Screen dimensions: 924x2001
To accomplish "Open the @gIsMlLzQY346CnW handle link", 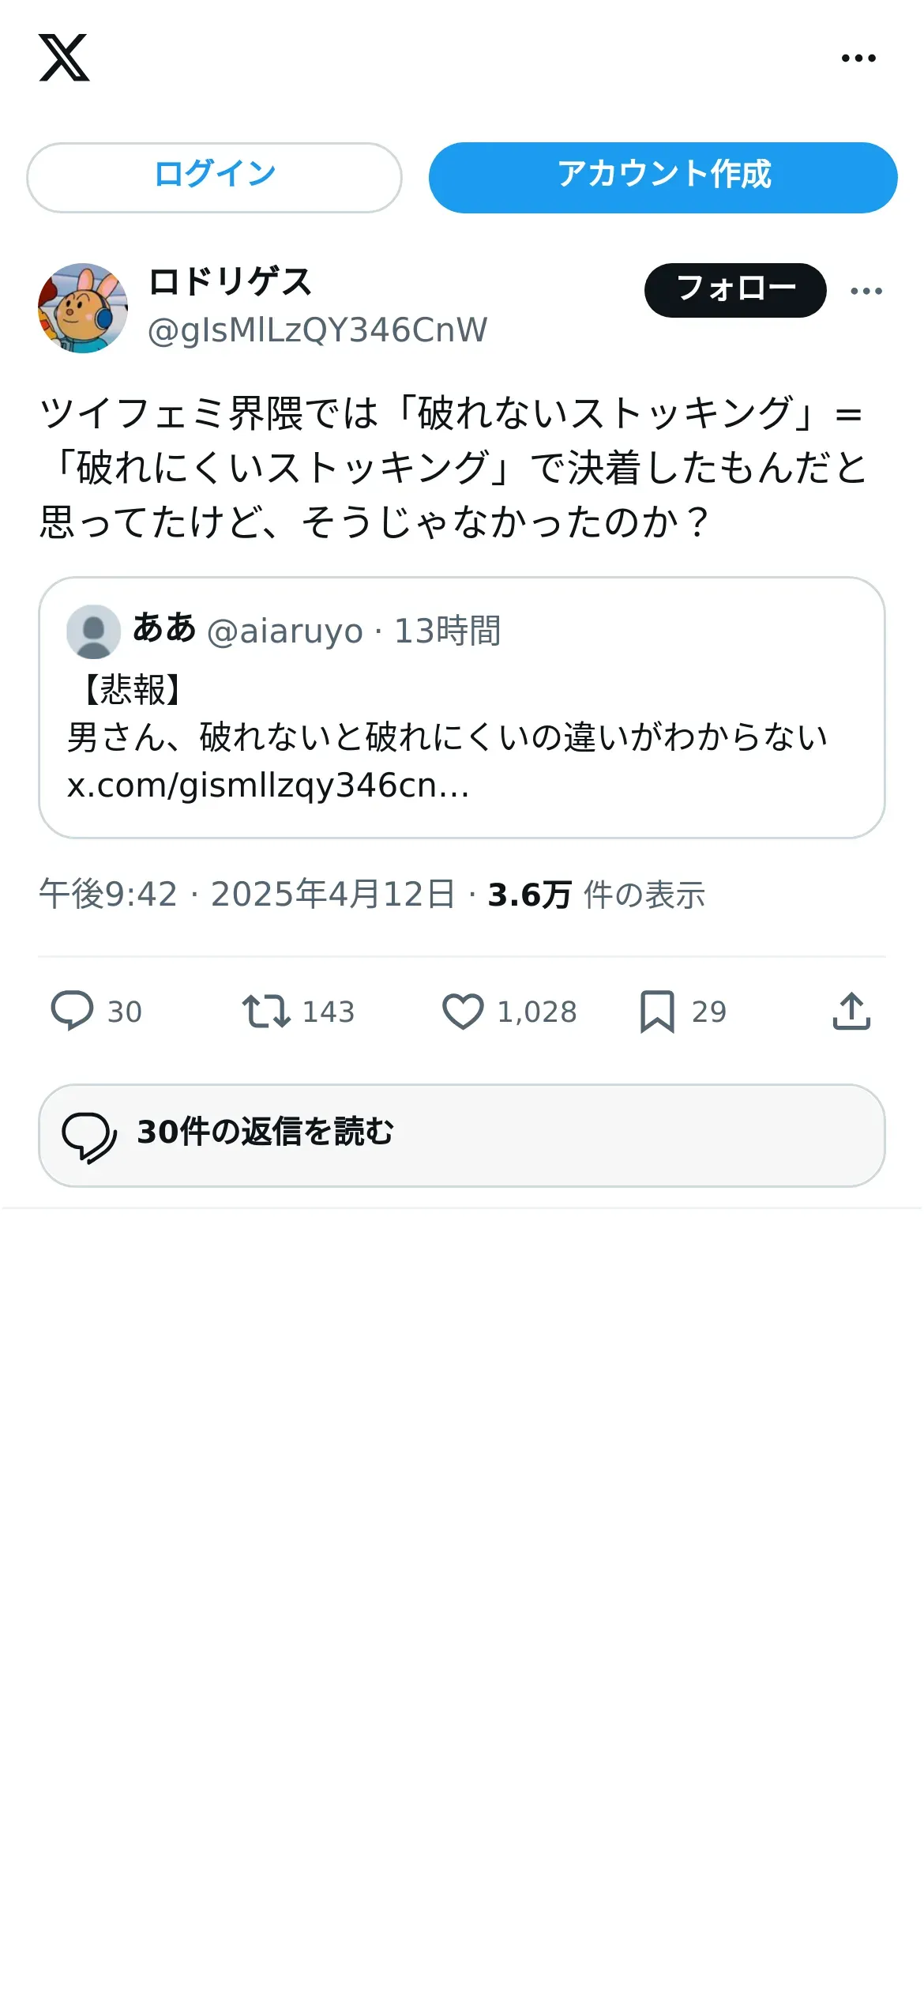I will point(317,330).
